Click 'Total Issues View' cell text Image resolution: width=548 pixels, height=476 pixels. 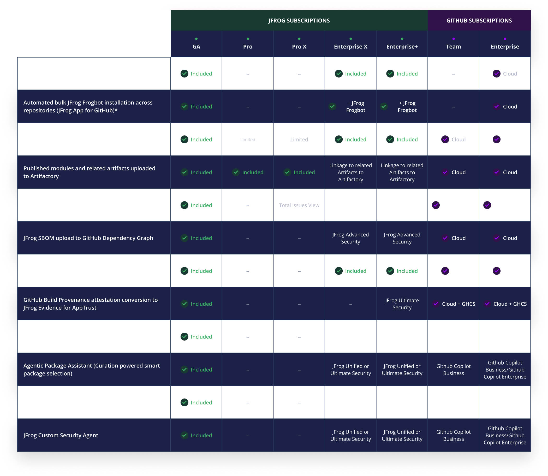299,205
